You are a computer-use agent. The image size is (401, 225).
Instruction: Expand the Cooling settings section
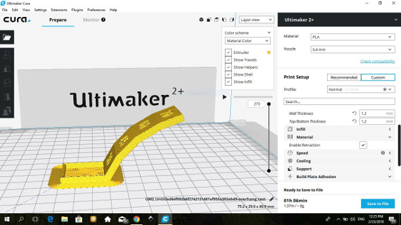339,161
